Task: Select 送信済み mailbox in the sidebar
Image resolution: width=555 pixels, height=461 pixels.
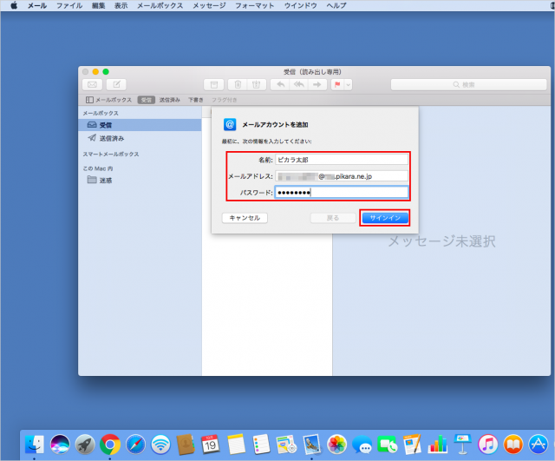Action: click(111, 138)
